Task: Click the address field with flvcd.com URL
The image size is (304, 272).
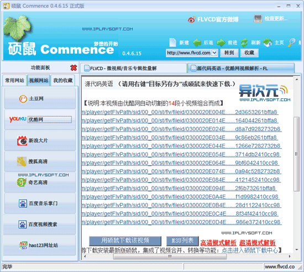Action: (x=188, y=53)
